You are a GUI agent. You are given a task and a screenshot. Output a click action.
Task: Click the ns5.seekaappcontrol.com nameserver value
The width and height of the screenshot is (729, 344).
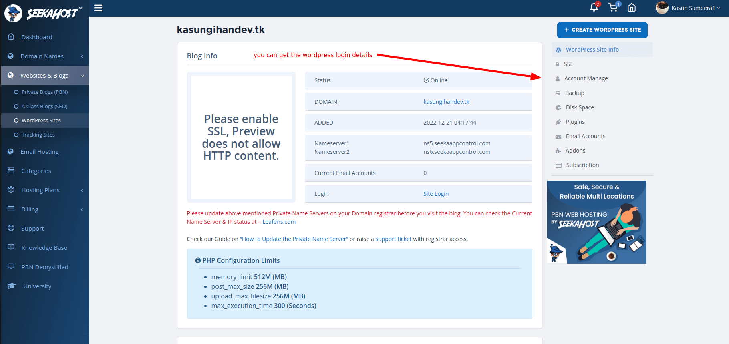(x=457, y=143)
